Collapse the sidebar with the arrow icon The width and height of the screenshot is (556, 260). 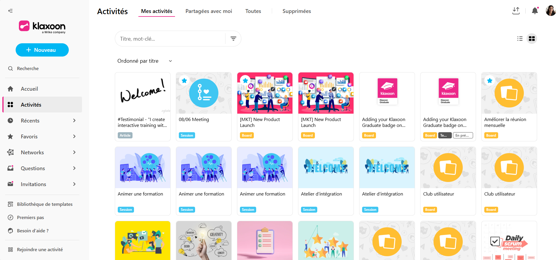(10, 11)
